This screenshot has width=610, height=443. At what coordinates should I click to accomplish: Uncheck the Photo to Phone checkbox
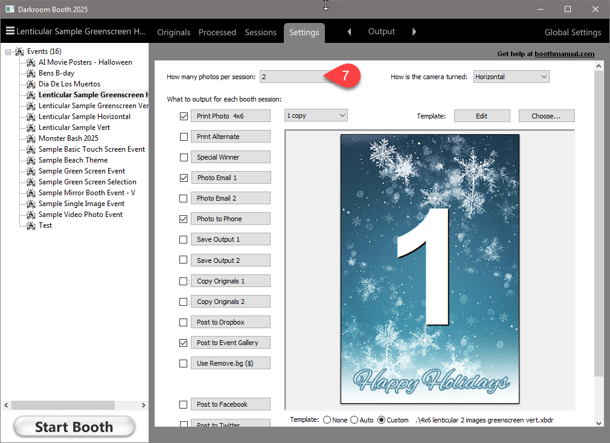pyautogui.click(x=184, y=219)
